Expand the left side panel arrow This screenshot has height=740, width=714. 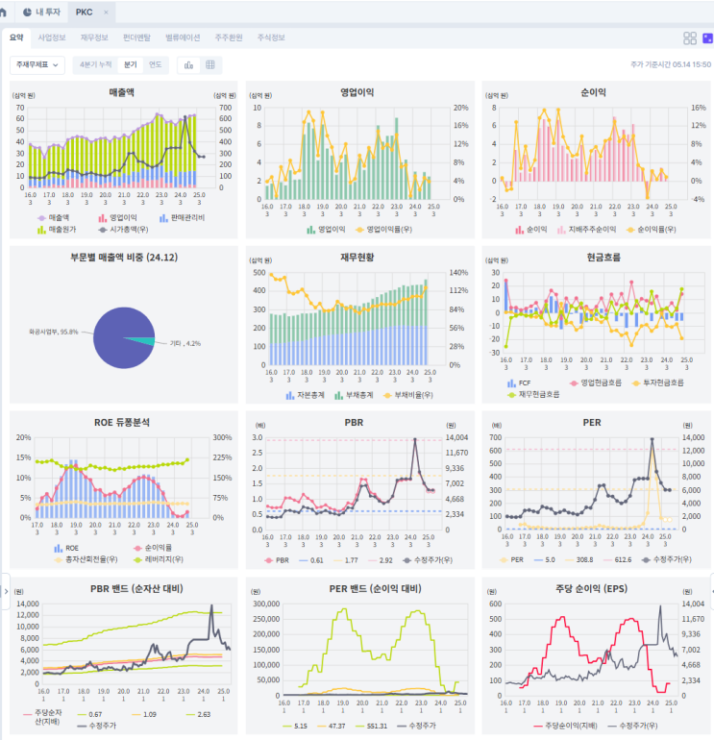click(6, 591)
